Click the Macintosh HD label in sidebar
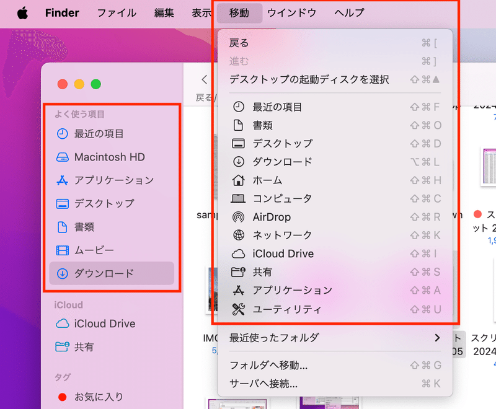This screenshot has width=496, height=409. point(110,157)
